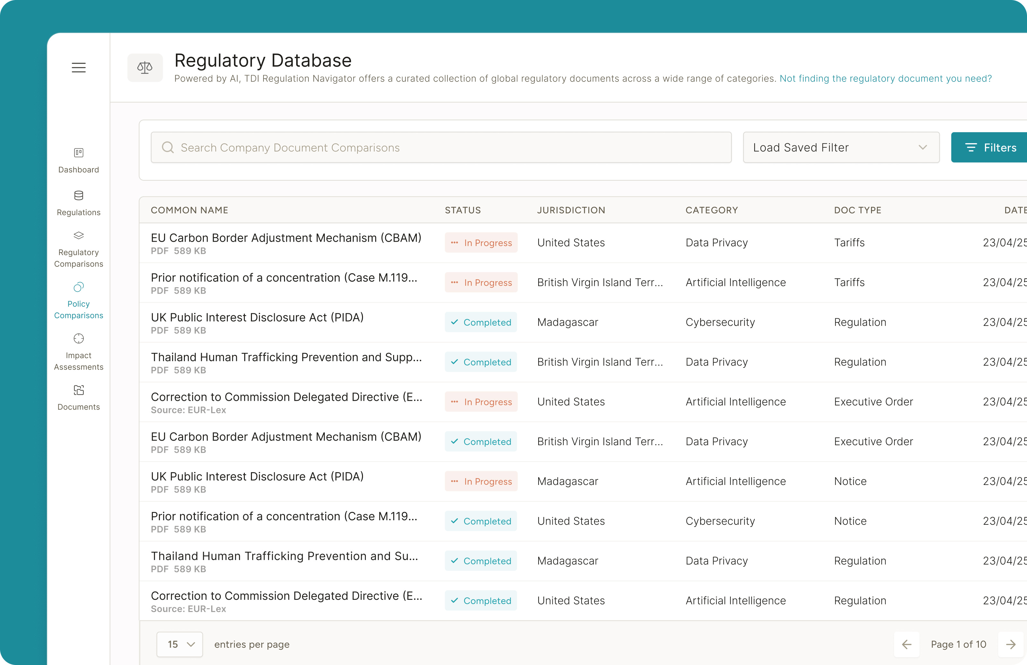This screenshot has width=1027, height=665.
Task: Toggle Completed status on Thailand Human Trafficking row
Action: click(481, 362)
